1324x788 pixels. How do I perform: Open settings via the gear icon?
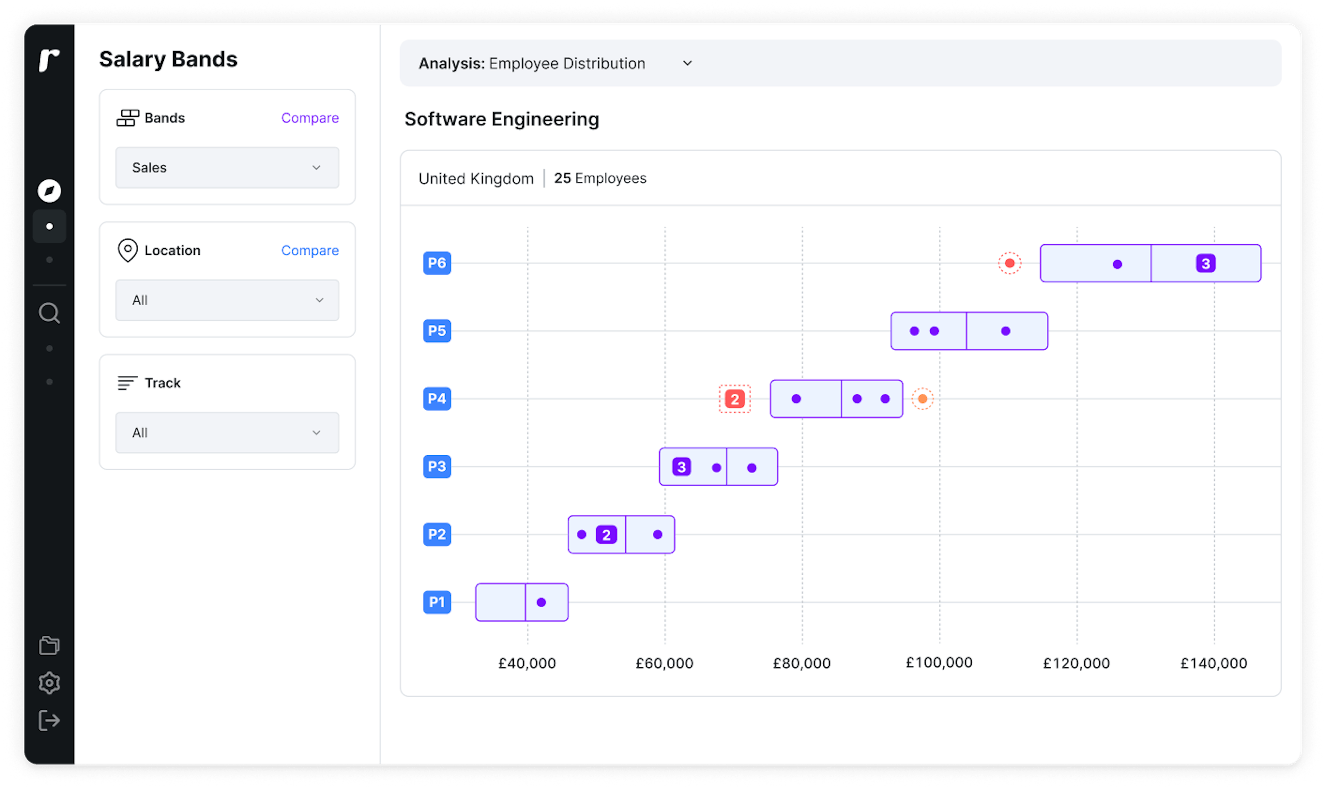(49, 683)
